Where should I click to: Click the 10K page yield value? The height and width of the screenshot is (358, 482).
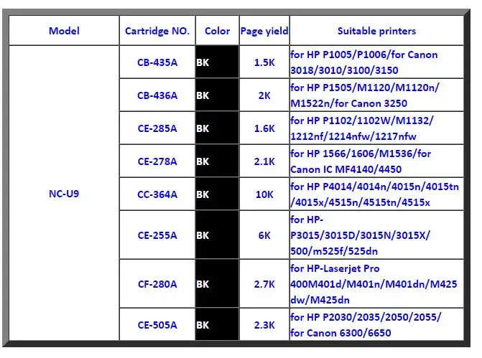click(264, 194)
